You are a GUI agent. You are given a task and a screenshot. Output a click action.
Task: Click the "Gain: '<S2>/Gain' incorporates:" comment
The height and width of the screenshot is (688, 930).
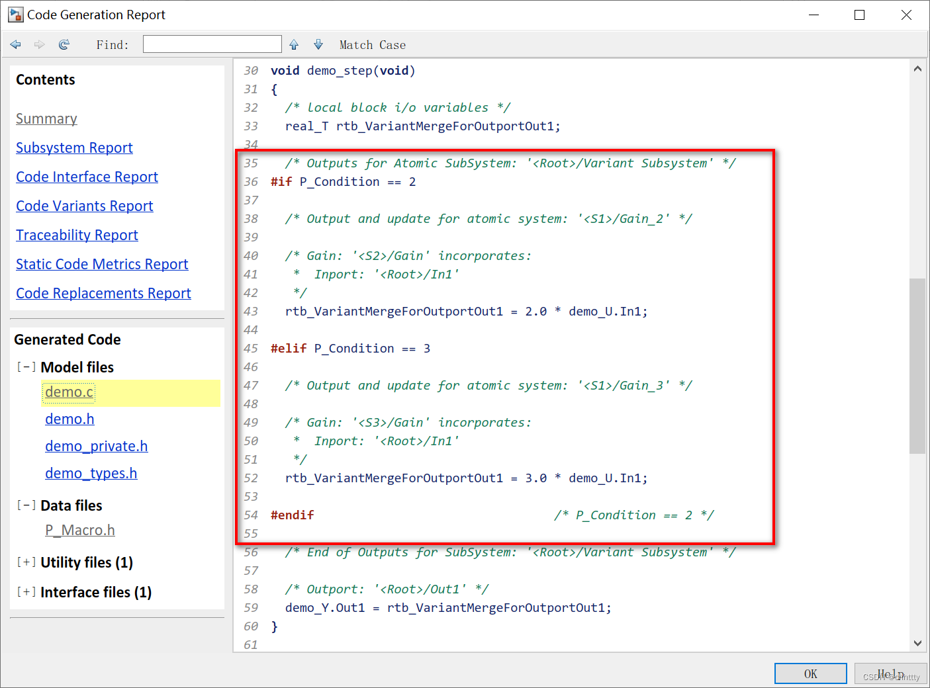[408, 256]
